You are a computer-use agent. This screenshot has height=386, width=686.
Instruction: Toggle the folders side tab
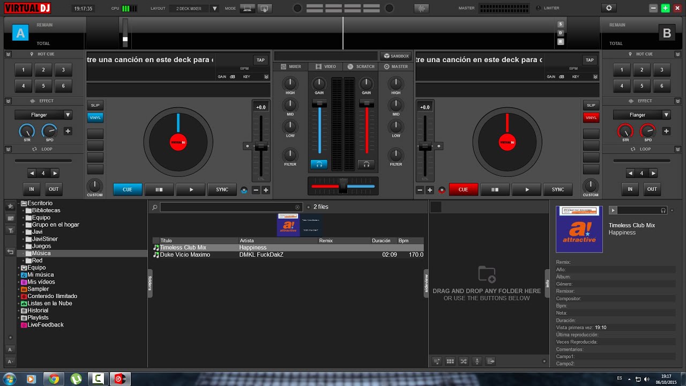tap(150, 283)
